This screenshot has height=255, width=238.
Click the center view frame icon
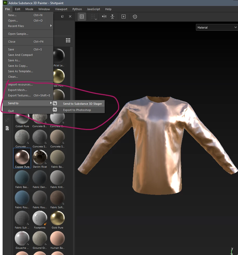tap(124, 17)
